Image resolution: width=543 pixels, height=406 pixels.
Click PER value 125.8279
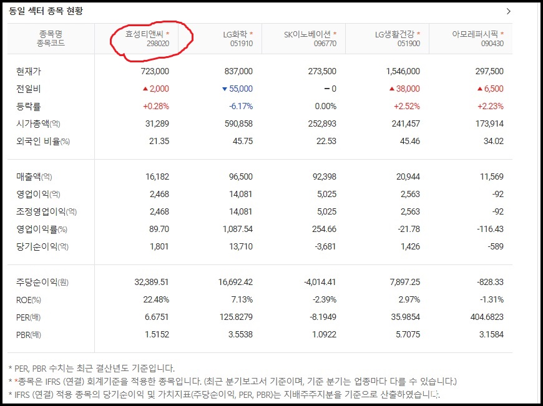click(x=236, y=317)
